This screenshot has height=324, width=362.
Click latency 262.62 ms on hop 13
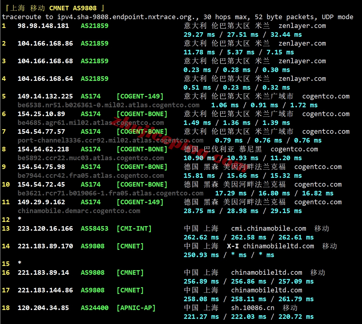(201, 237)
